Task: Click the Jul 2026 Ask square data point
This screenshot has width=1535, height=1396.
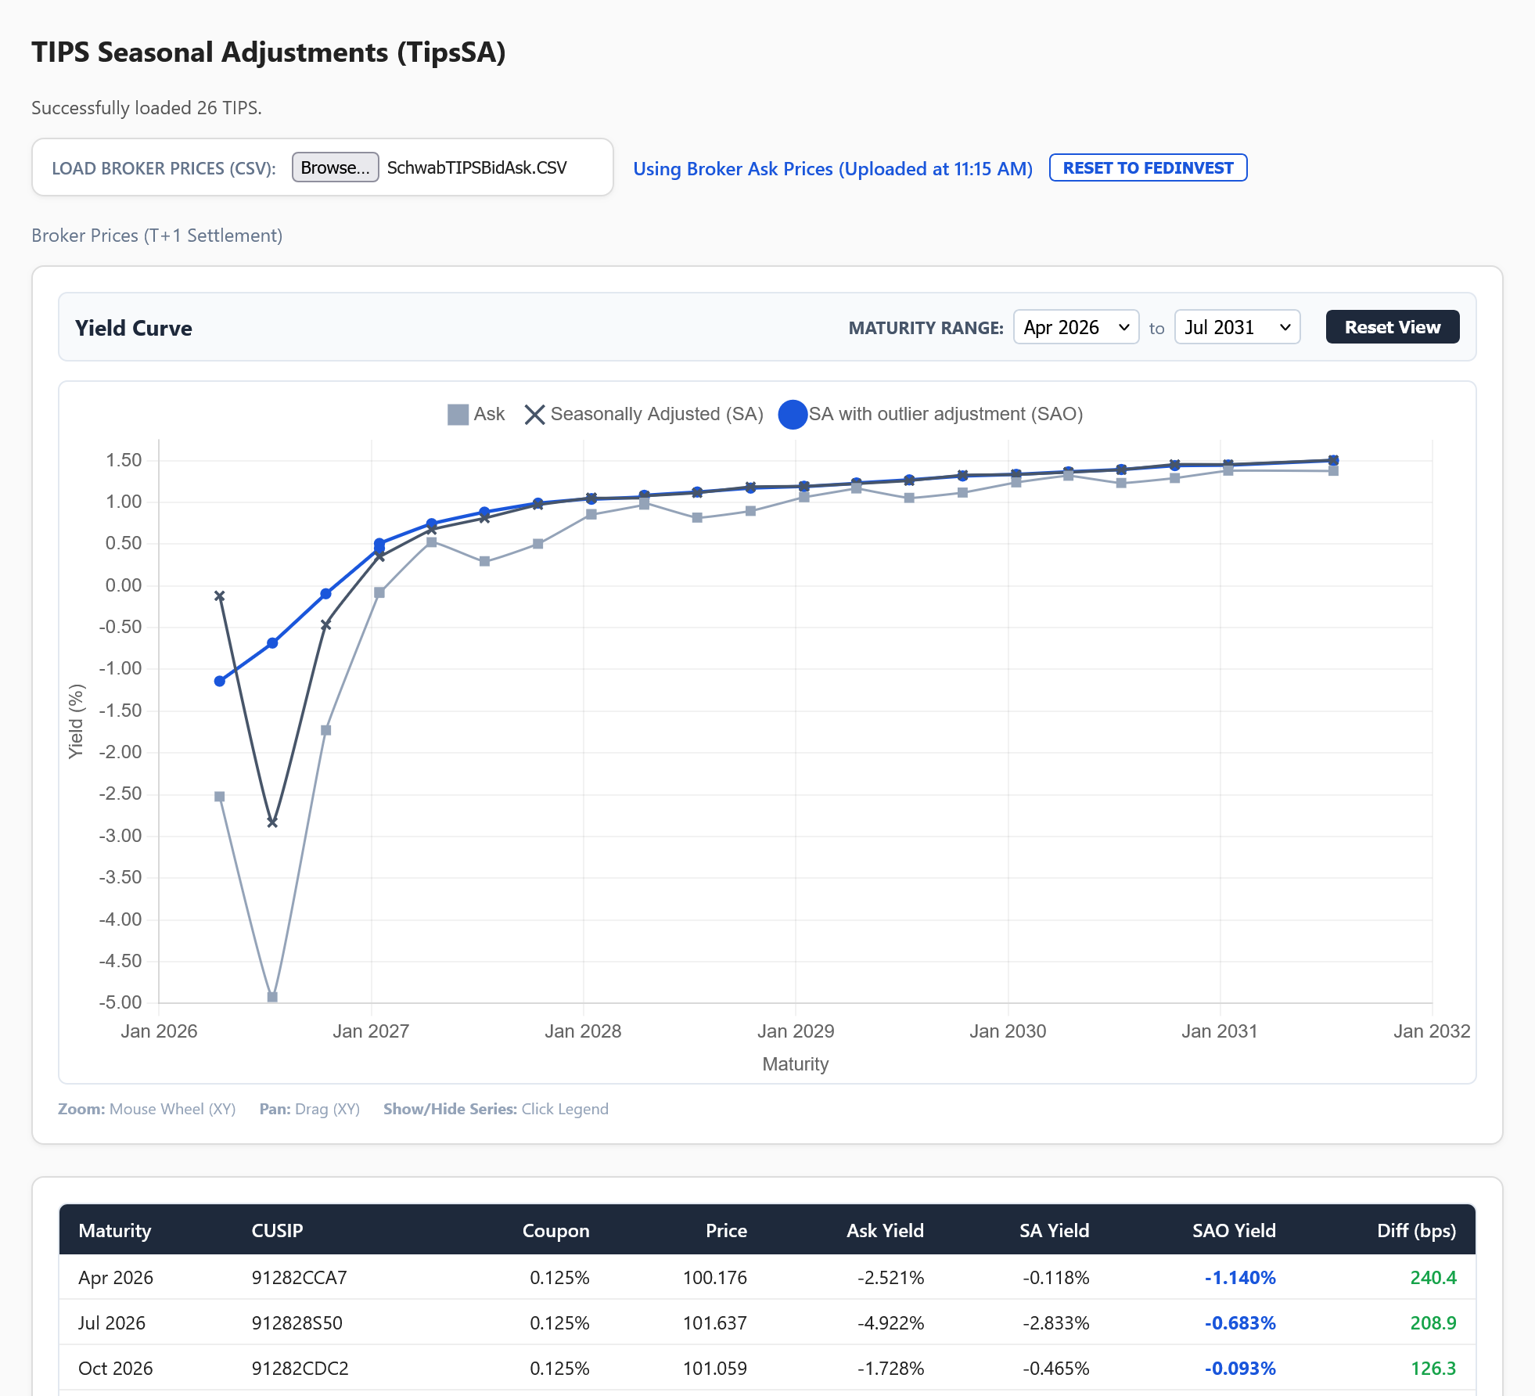Action: 272,997
